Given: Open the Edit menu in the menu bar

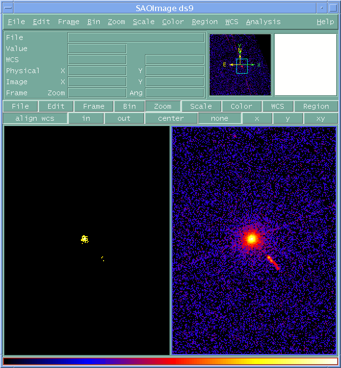Looking at the screenshot, I should [x=41, y=22].
